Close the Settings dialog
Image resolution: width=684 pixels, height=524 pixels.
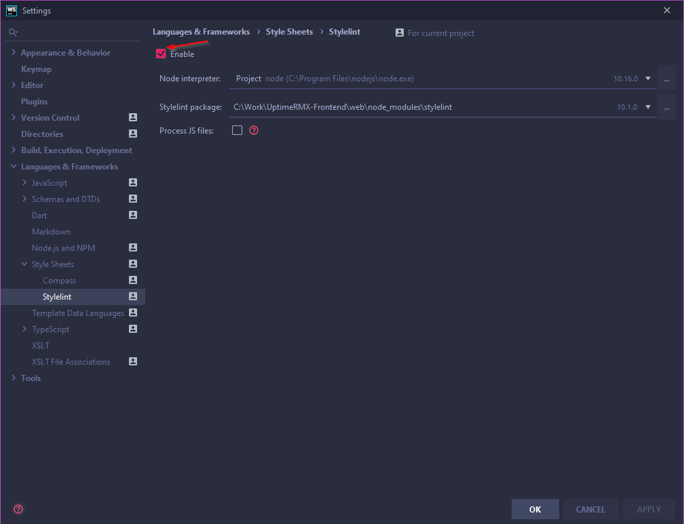667,10
